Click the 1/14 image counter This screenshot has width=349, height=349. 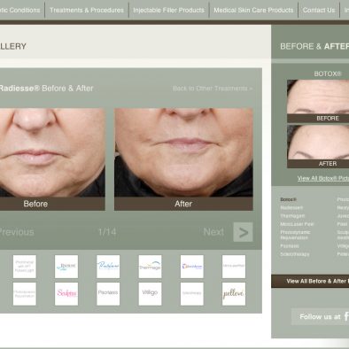point(107,232)
